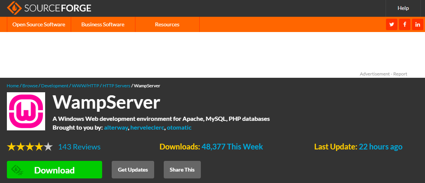Click the WampServer project title

(x=106, y=102)
